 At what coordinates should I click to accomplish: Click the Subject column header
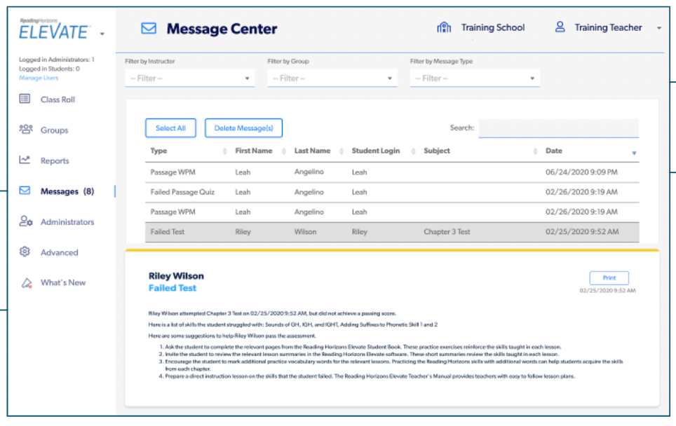[437, 151]
